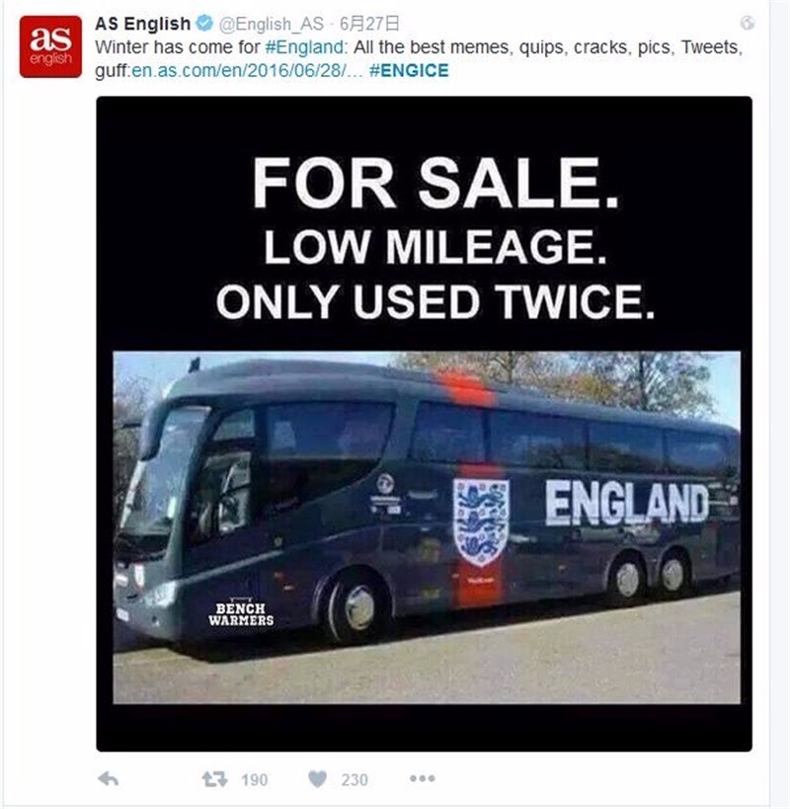This screenshot has height=809, width=790.
Task: Follow the #England hashtag
Action: pyautogui.click(x=304, y=47)
